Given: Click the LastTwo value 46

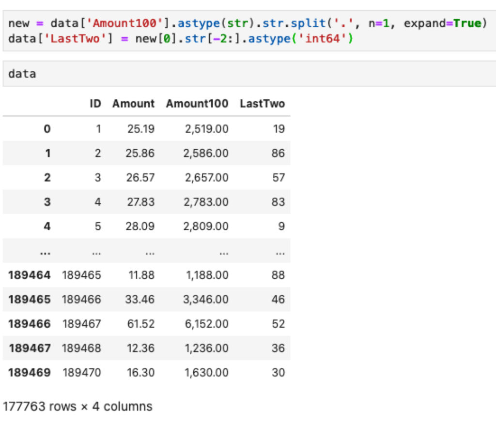Looking at the screenshot, I should pos(279,300).
